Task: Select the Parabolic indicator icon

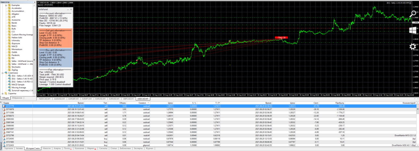Action: pos(9,55)
